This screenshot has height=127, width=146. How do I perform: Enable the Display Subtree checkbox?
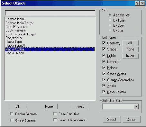point(12,113)
